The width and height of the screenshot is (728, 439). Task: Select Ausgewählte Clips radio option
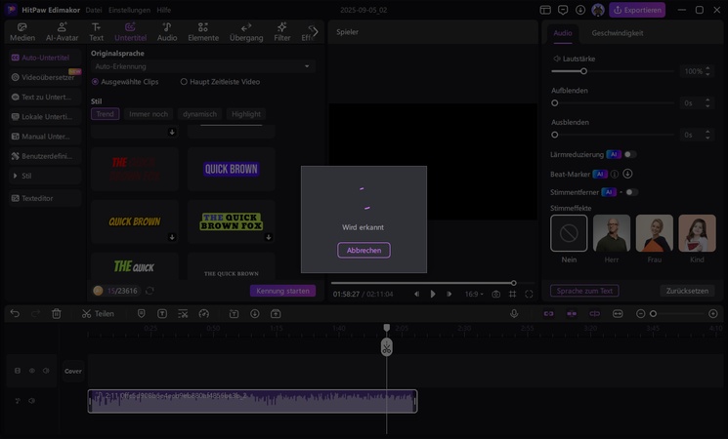(x=95, y=82)
